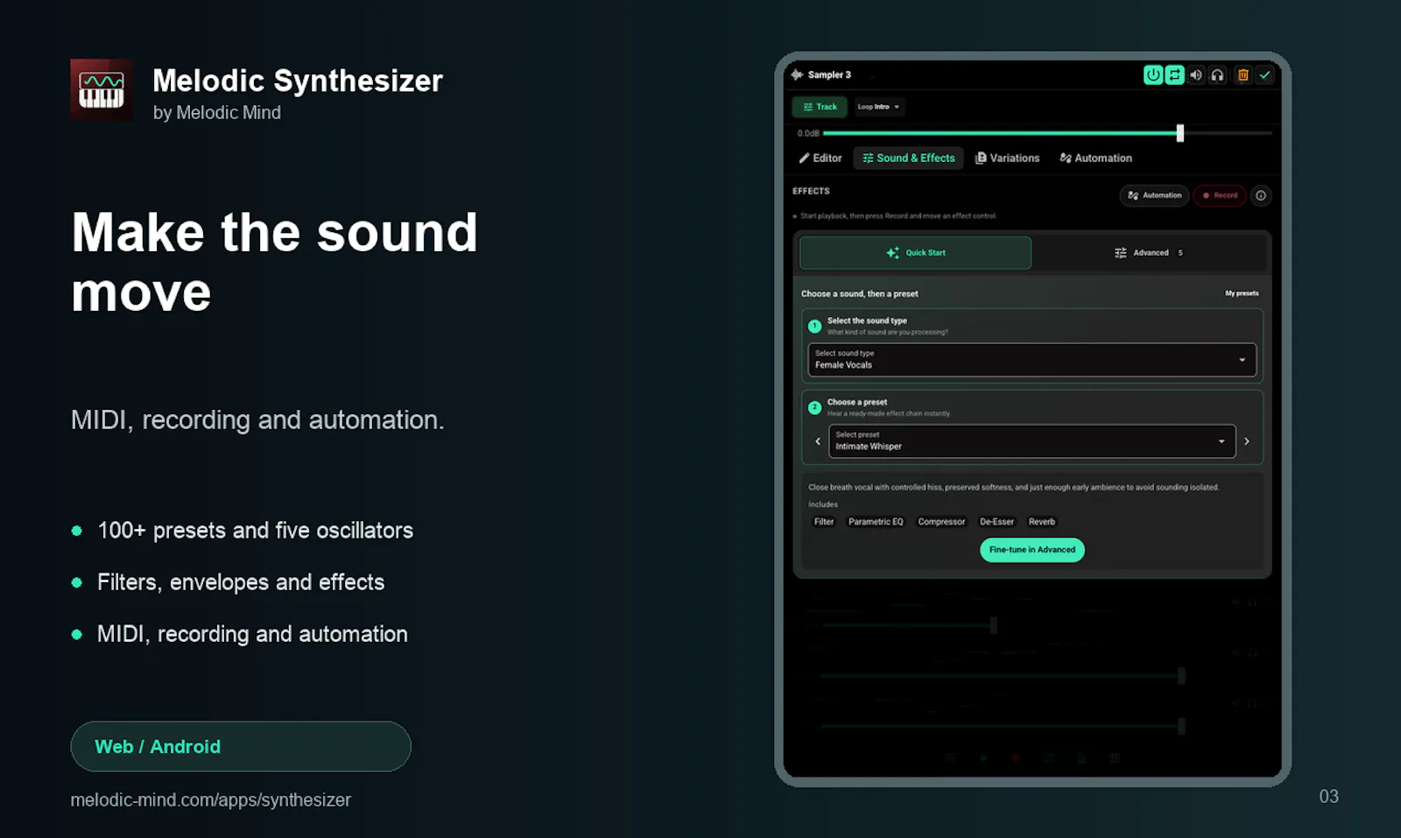Toggle loop mode for Sampler 3

[1175, 75]
